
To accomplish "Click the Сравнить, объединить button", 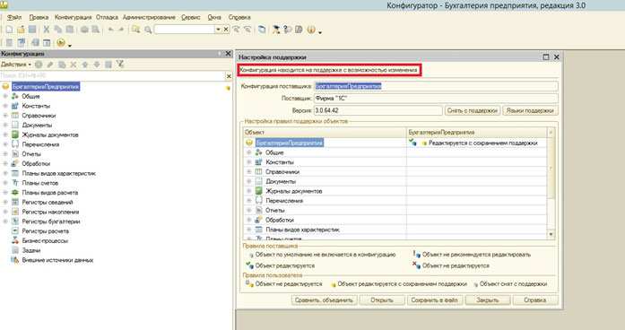I will tap(324, 300).
